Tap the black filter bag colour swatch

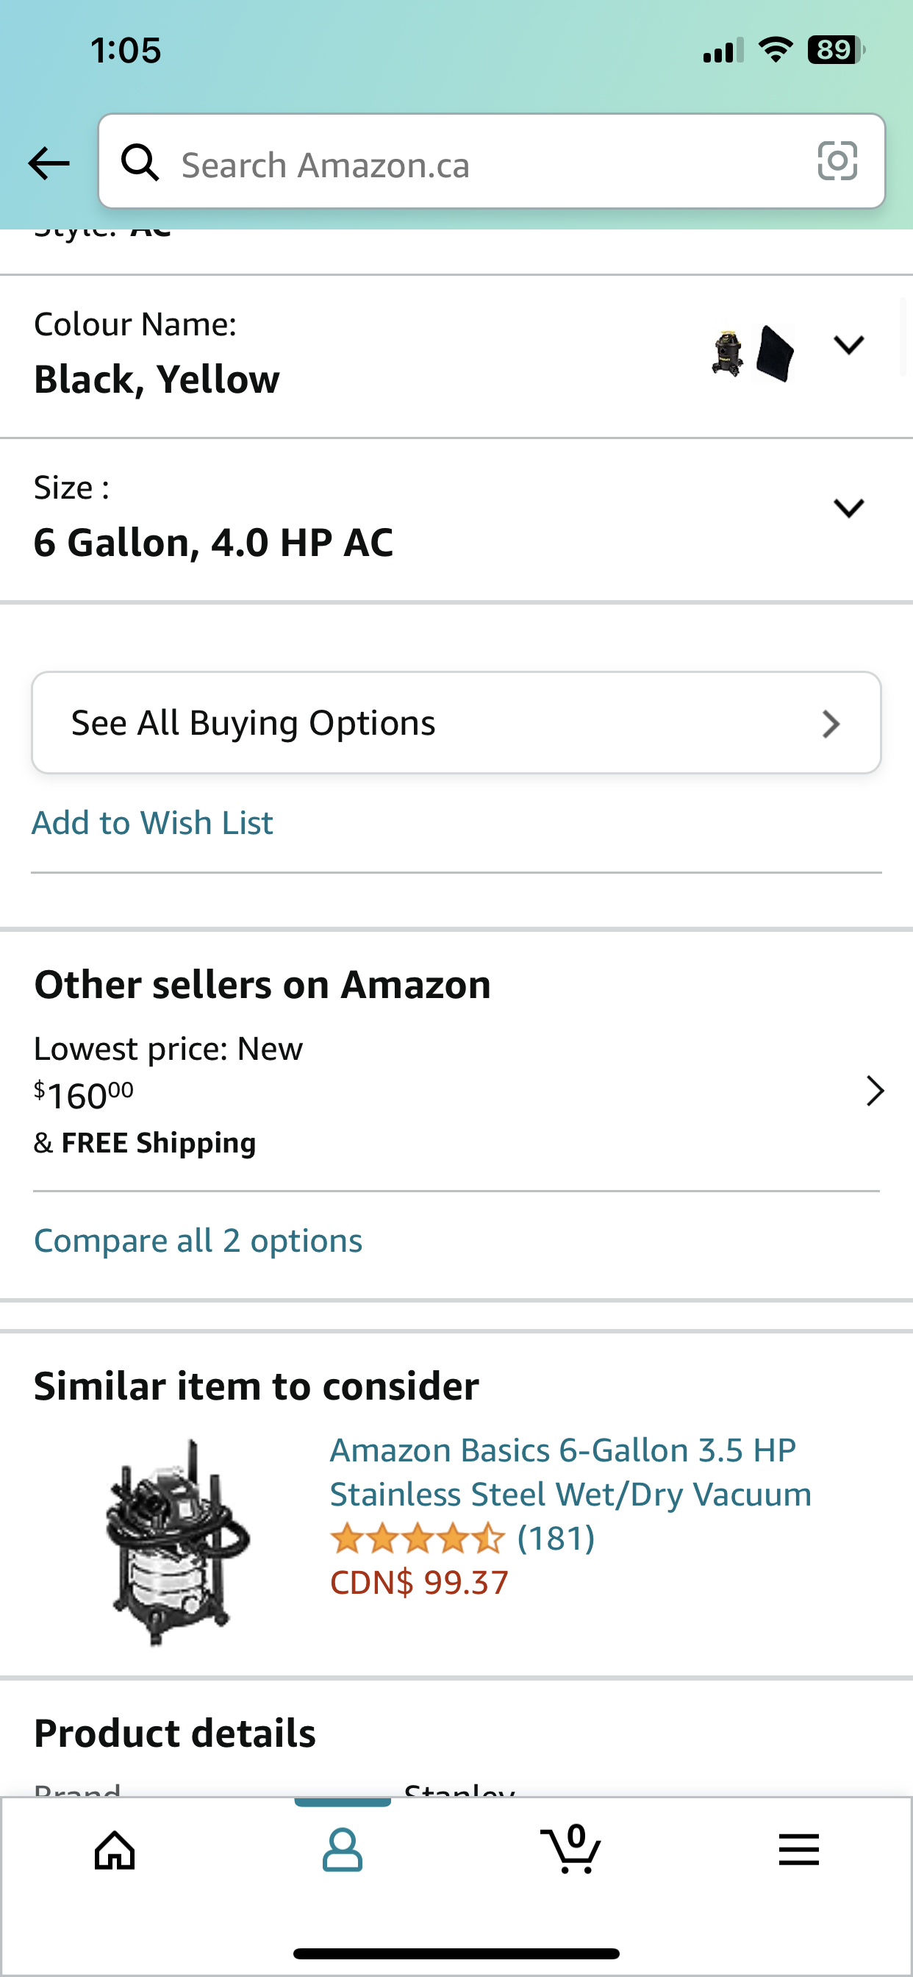coord(775,354)
